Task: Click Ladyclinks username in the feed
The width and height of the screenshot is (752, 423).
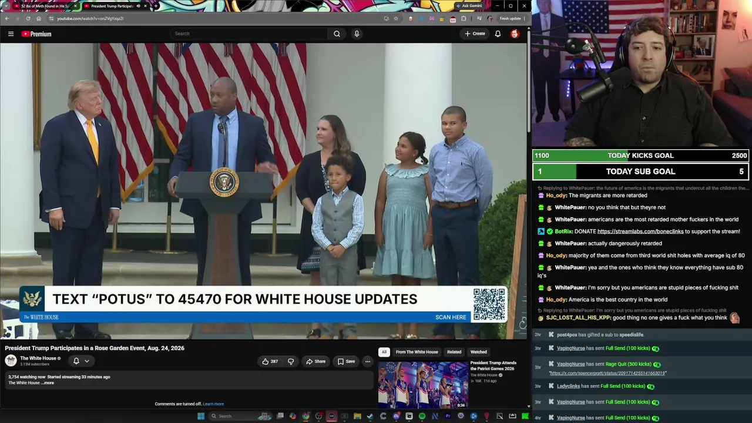Action: click(x=568, y=386)
